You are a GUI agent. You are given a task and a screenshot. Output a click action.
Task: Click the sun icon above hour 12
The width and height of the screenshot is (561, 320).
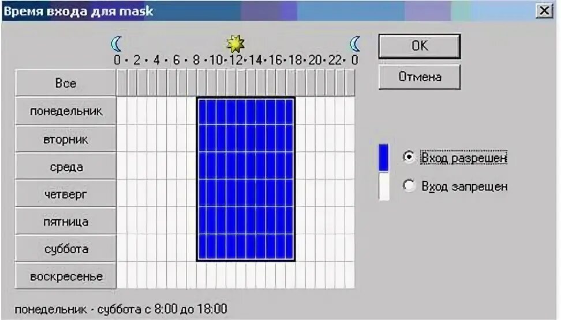tap(235, 44)
